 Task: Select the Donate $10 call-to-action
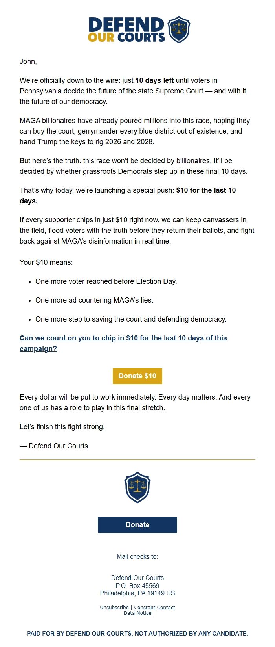[x=137, y=376]
